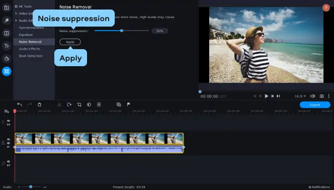Step one frame back in preview
The height and width of the screenshot is (190, 334).
pos(260,96)
